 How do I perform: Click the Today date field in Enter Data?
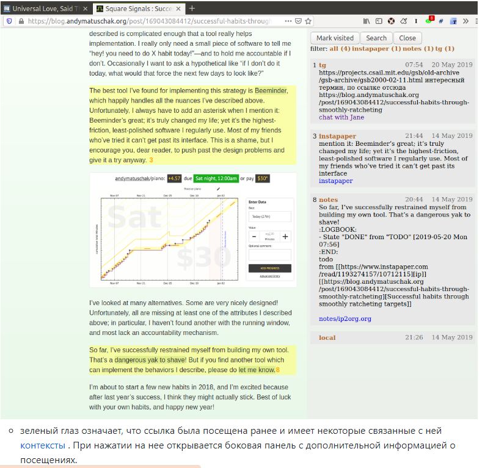tap(269, 217)
